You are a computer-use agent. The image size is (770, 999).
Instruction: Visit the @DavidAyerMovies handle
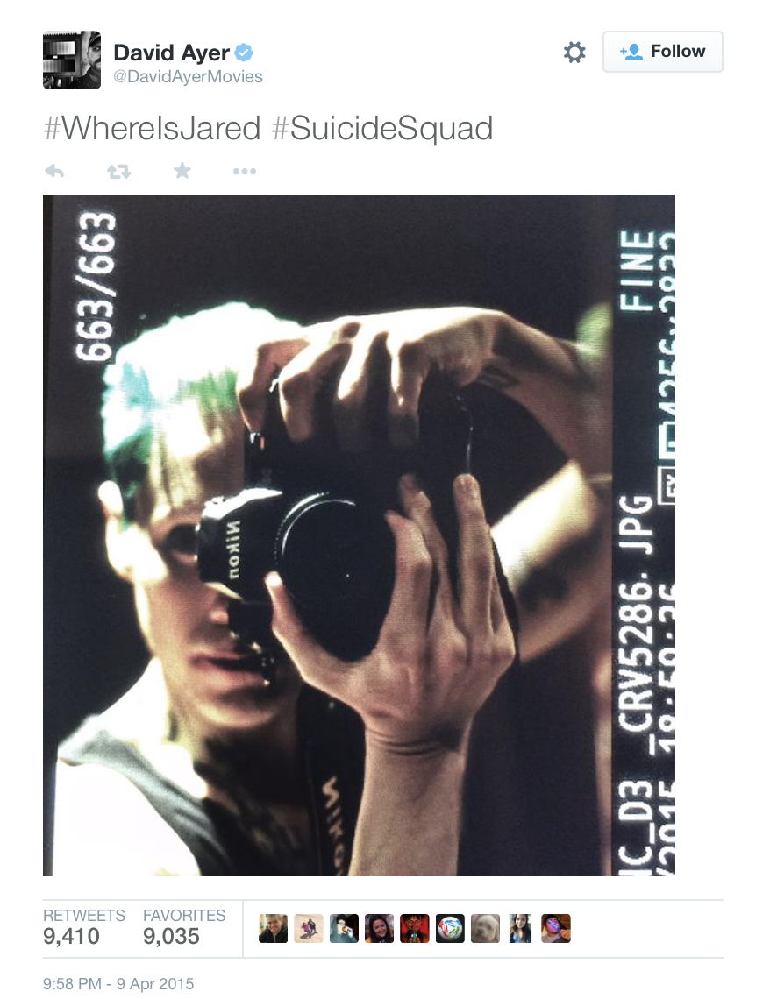pyautogui.click(x=188, y=76)
